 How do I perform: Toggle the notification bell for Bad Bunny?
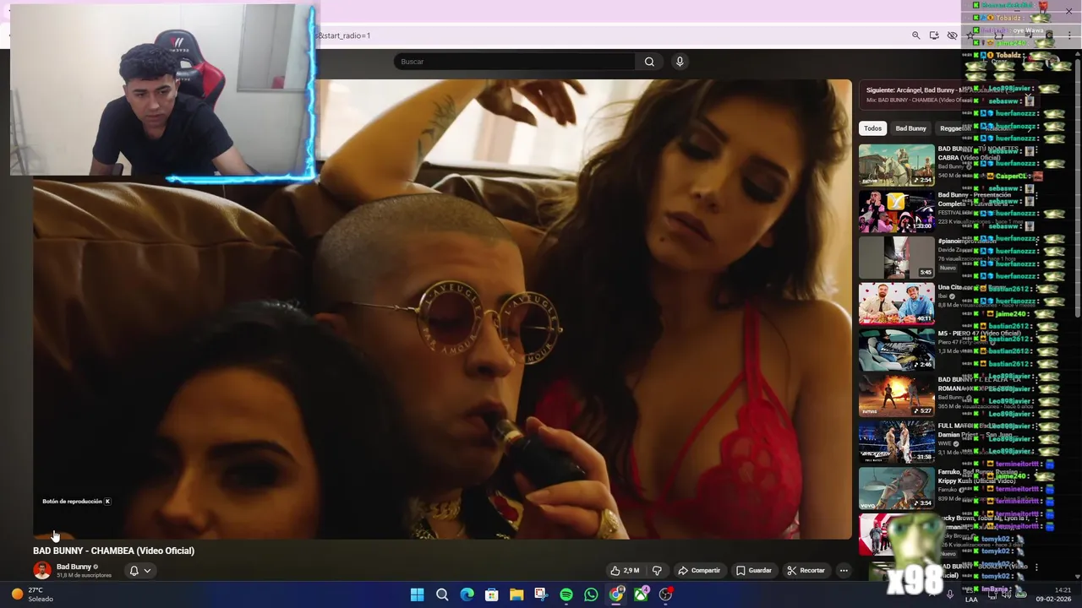tap(134, 571)
